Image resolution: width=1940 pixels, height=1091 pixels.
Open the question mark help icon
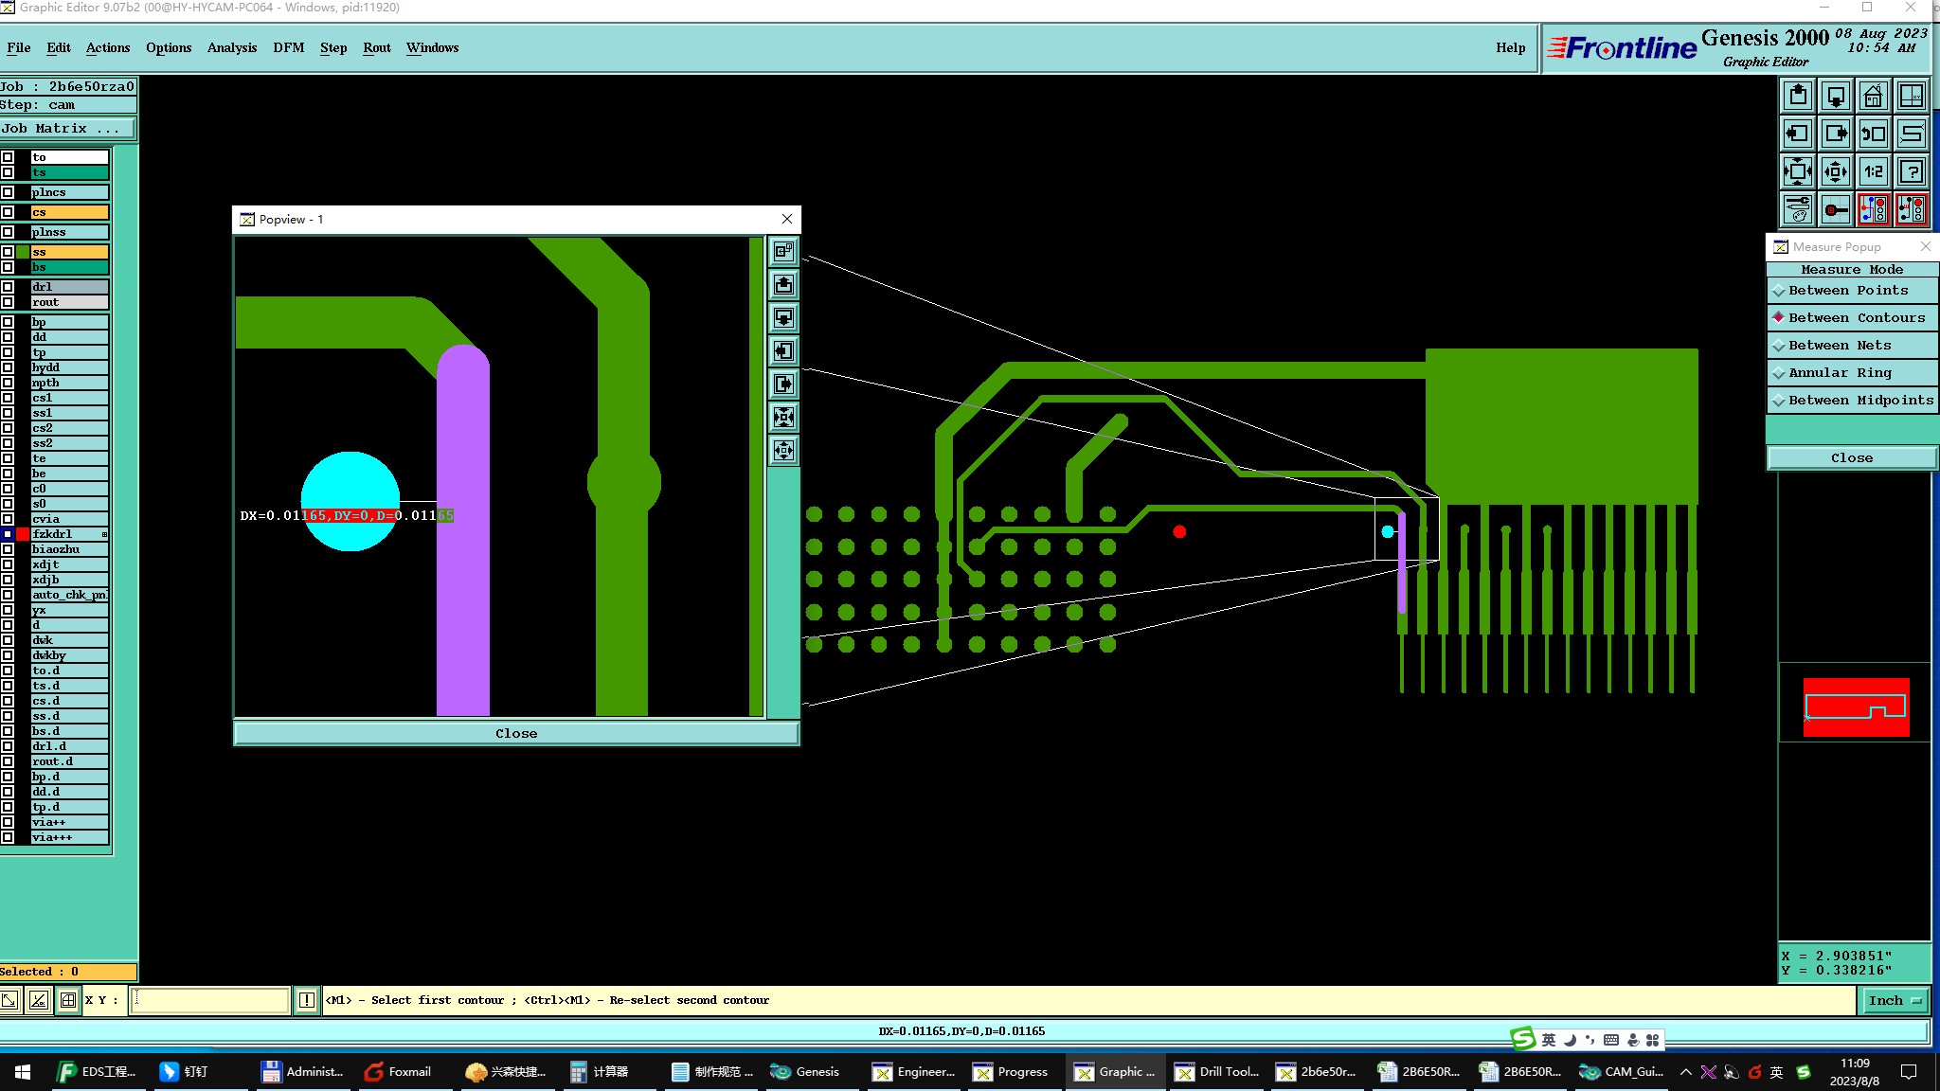pos(1912,172)
